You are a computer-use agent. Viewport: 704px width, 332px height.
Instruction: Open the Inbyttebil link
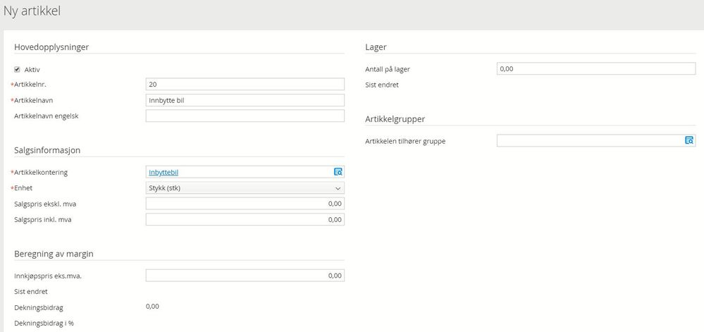[x=163, y=173]
